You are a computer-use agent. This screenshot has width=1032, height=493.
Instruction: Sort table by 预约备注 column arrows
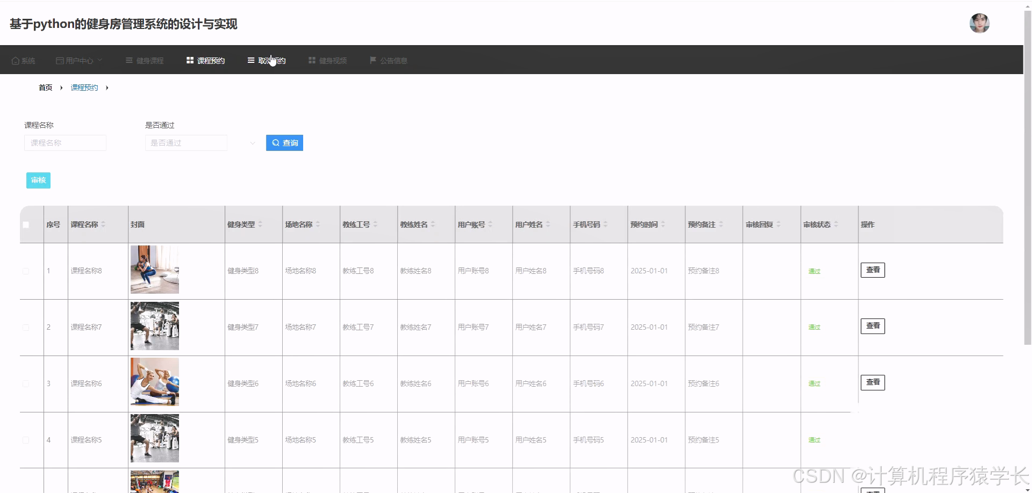pyautogui.click(x=721, y=224)
